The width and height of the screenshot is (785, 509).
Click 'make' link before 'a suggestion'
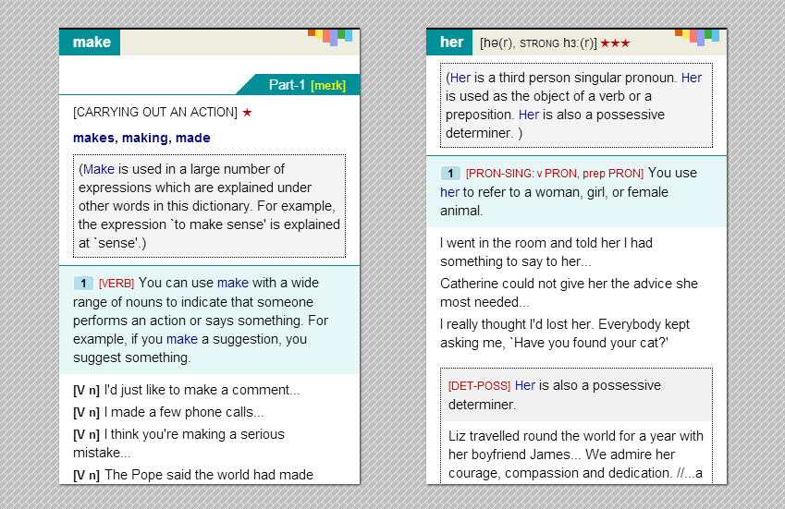[182, 340]
